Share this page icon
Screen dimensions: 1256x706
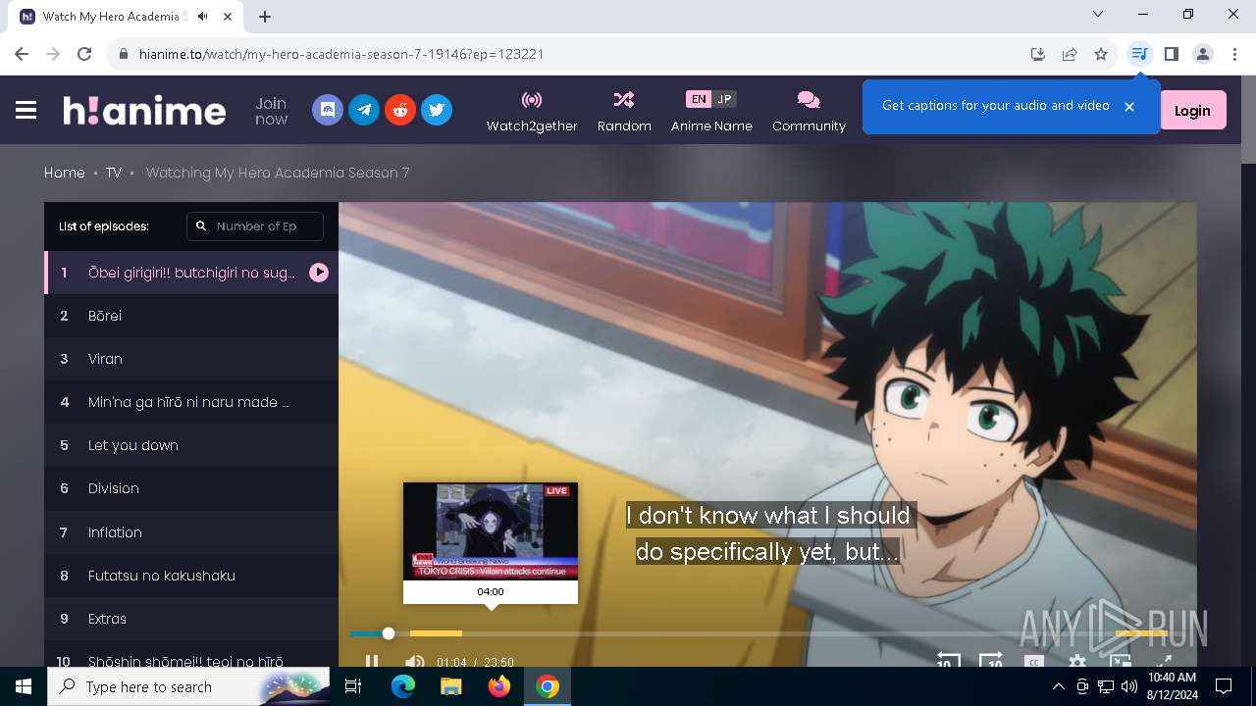[1070, 54]
